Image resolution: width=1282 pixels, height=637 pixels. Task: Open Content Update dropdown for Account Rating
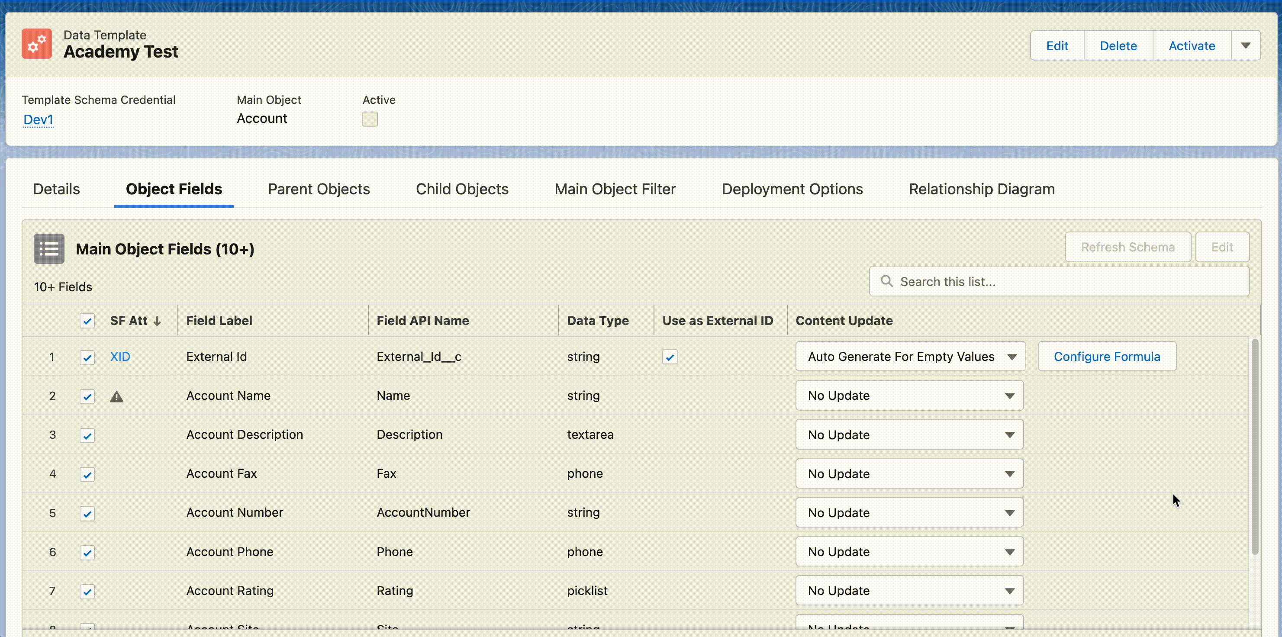909,591
